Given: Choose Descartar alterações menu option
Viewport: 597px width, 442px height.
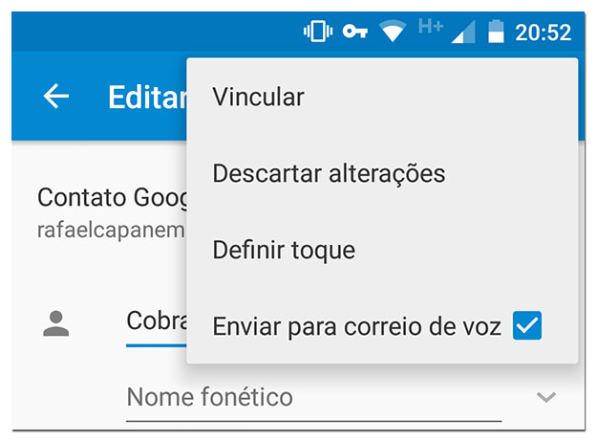Looking at the screenshot, I should (x=329, y=173).
